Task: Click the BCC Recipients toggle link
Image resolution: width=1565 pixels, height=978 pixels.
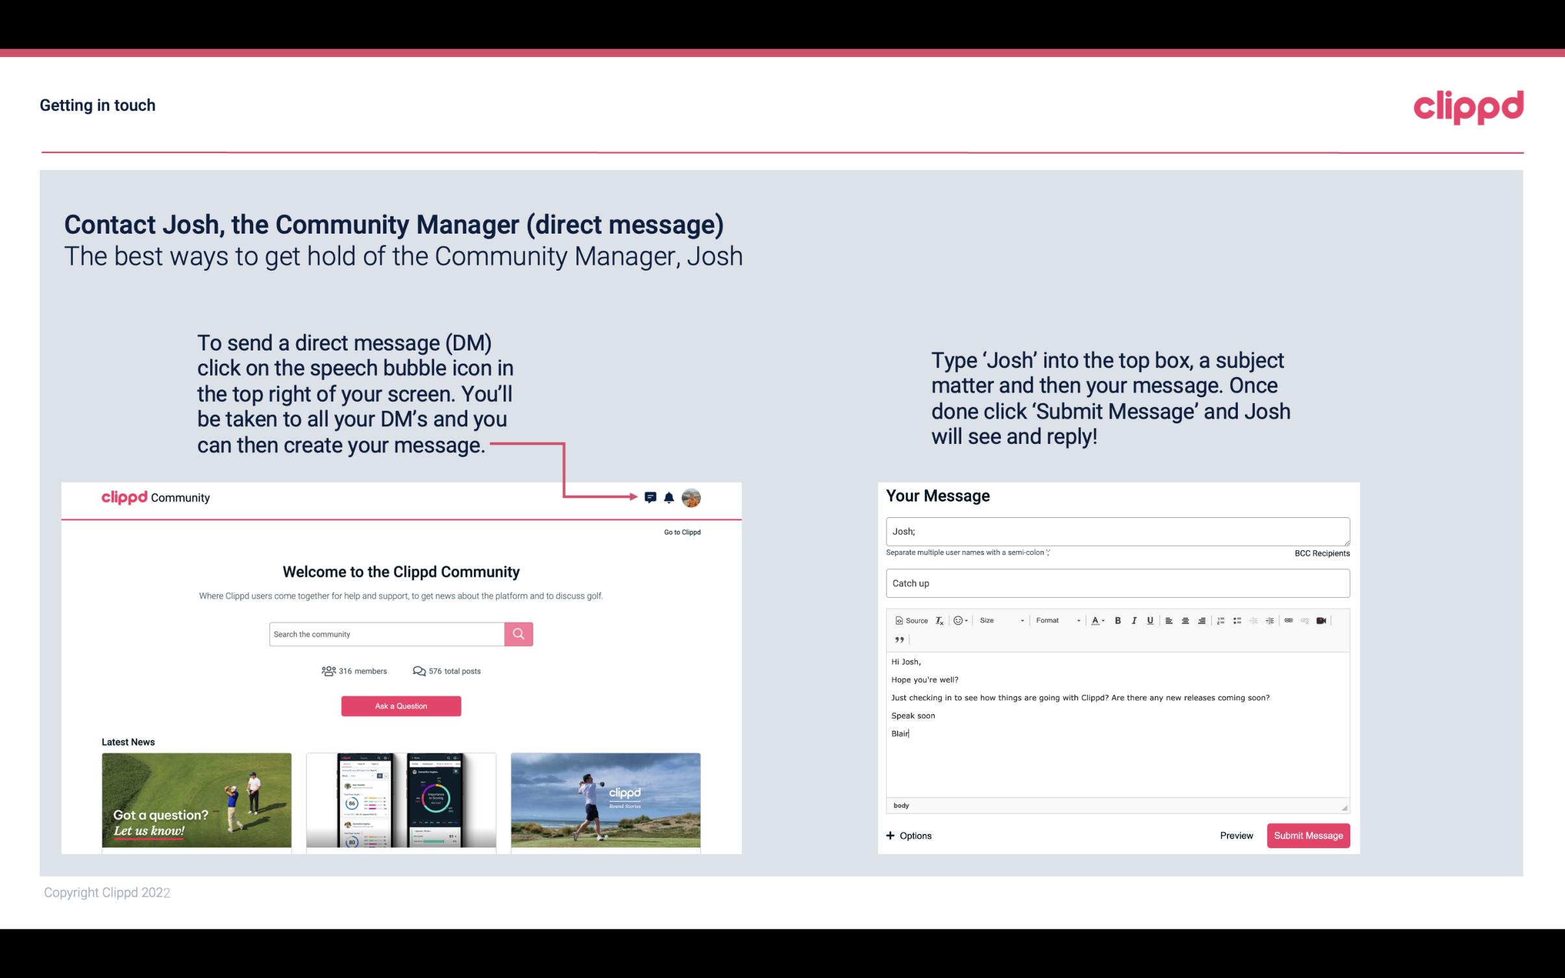Action: point(1323,553)
